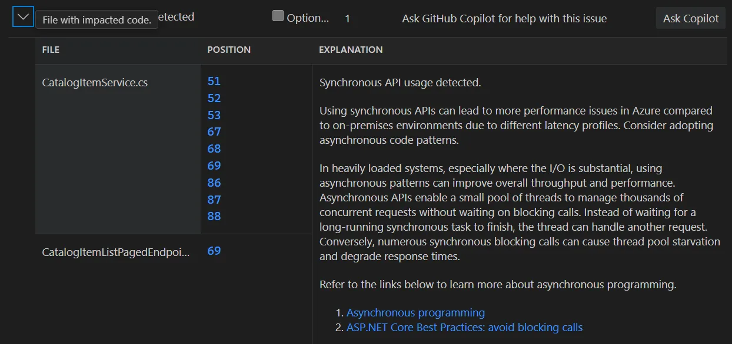This screenshot has height=344, width=732.
Task: Click the Ask Copilot button
Action: click(x=690, y=18)
